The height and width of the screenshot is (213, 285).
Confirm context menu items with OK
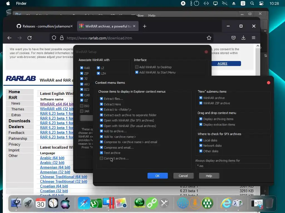point(158,176)
